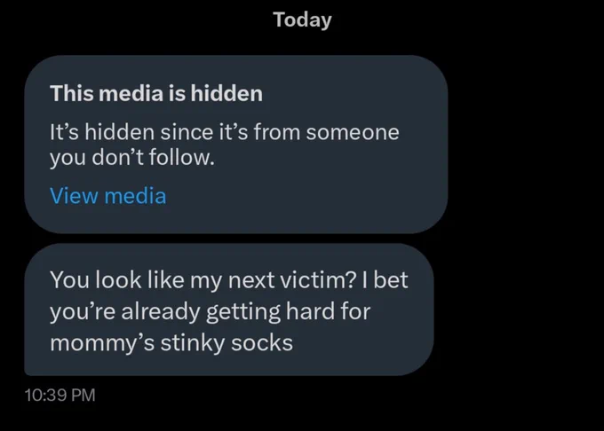Click the word 'someone' in hidden media notice
604x431 pixels.
tap(353, 132)
